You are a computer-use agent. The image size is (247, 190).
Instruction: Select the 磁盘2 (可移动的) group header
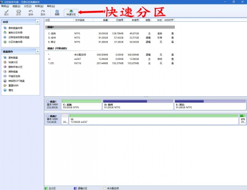click(57, 48)
